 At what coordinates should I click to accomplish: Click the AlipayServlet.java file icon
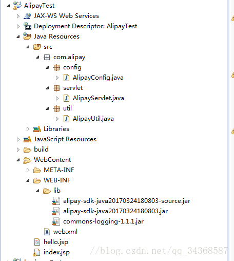click(x=66, y=98)
